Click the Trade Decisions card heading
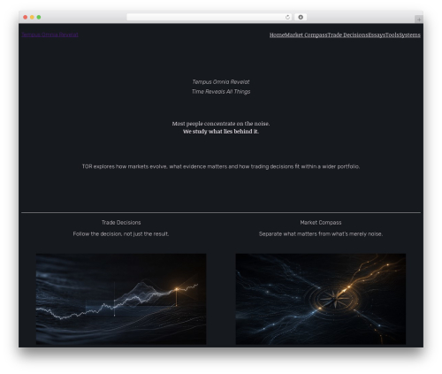442x374 pixels. tap(121, 223)
